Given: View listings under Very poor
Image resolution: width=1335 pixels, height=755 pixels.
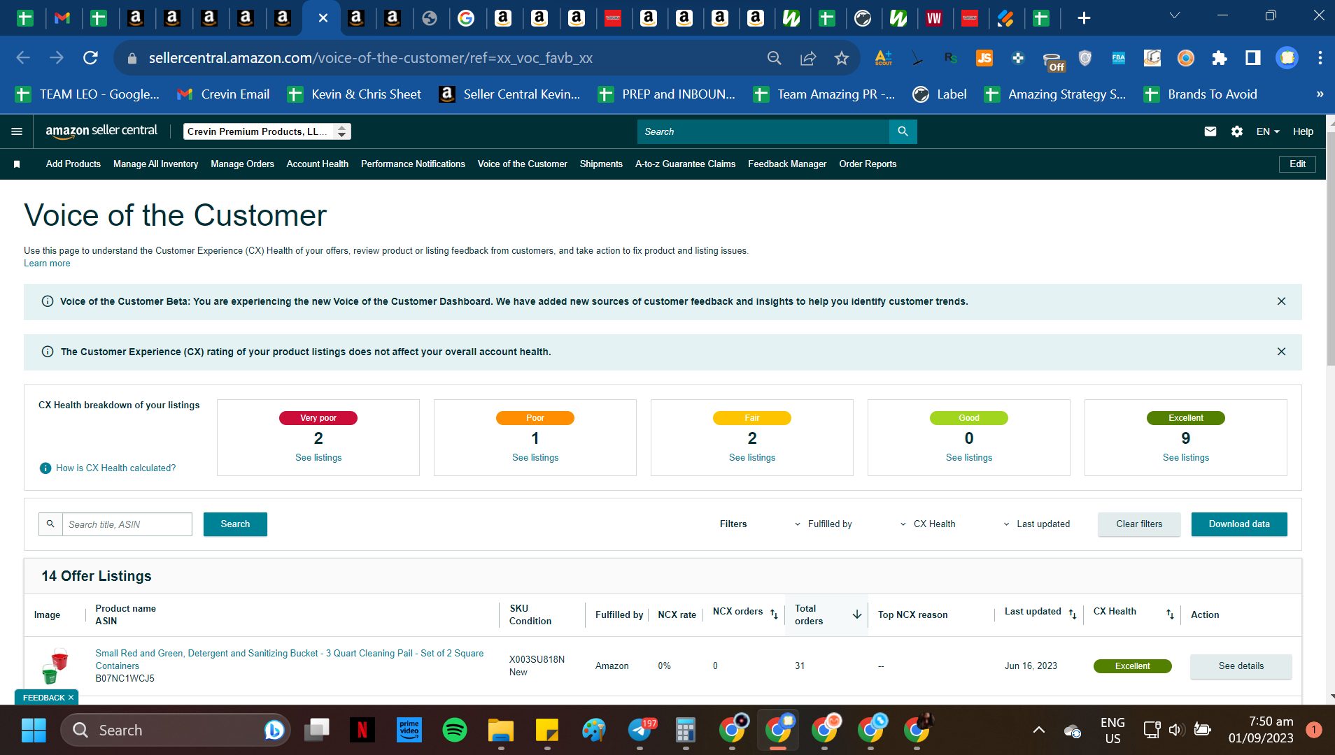Looking at the screenshot, I should pos(318,458).
